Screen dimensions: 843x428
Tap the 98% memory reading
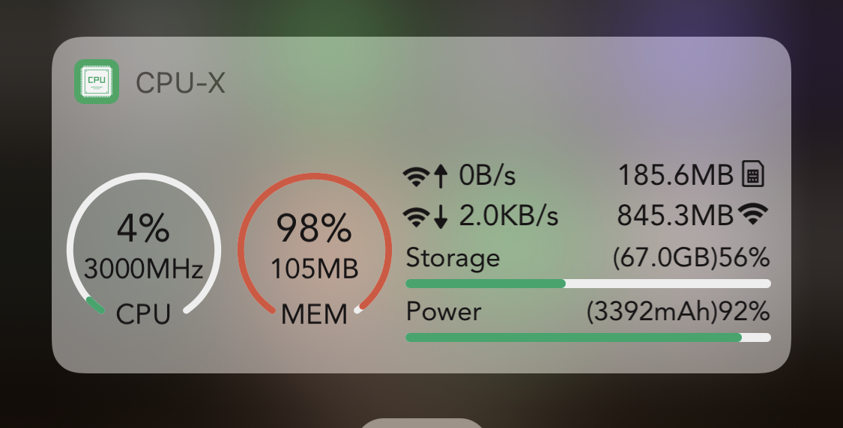(314, 228)
